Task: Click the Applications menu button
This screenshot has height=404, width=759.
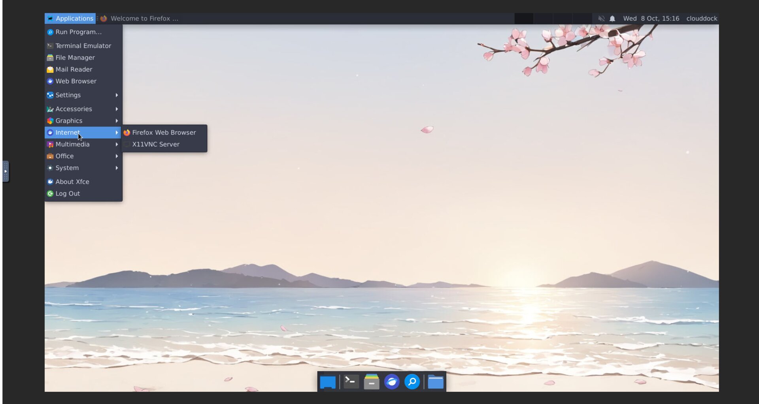Action: coord(70,19)
